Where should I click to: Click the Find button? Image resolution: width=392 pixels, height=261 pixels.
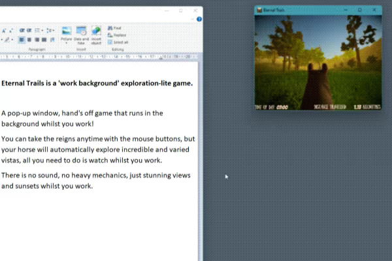pyautogui.click(x=114, y=28)
